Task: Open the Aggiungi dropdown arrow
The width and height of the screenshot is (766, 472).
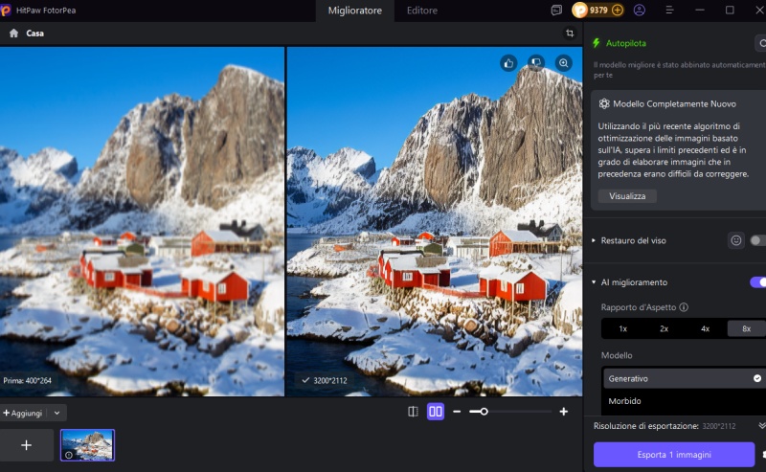Action: (x=56, y=413)
